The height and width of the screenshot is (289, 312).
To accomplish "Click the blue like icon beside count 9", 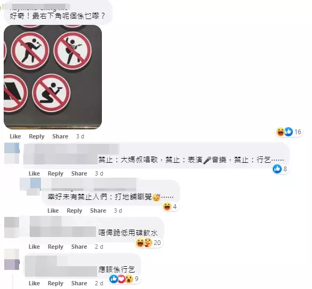I will (x=114, y=279).
